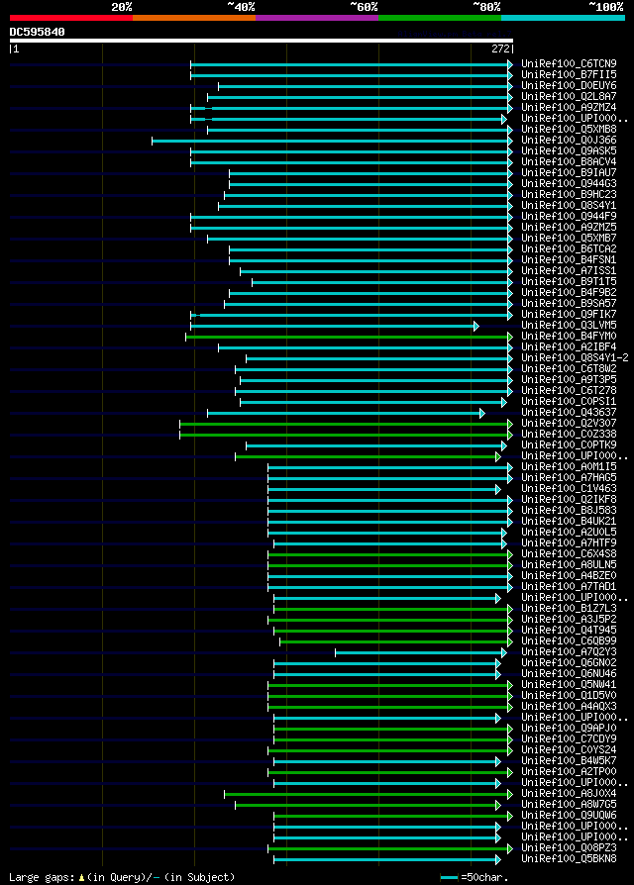The width and height of the screenshot is (634, 885).
Task: Click the arrowhead of the UniRef100_Q5BKN8 bar
Action: (x=498, y=859)
